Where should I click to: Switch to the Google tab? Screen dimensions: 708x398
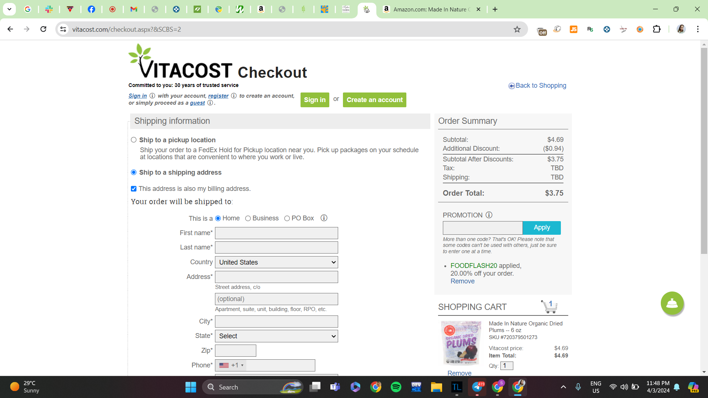[28, 9]
